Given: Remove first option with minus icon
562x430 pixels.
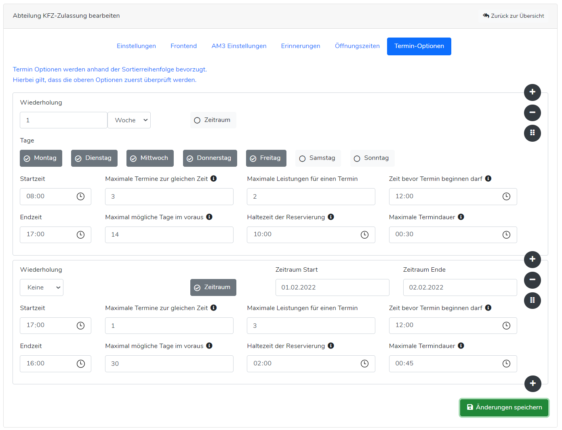Looking at the screenshot, I should pos(533,113).
